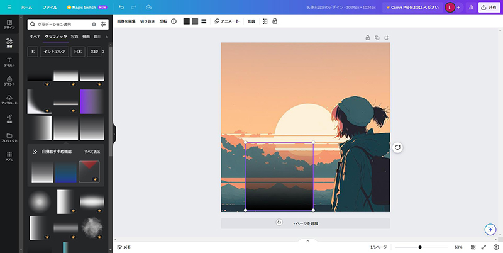Screen dimensions: 503x253
Task: Open the ファイル menu
Action: click(50, 7)
